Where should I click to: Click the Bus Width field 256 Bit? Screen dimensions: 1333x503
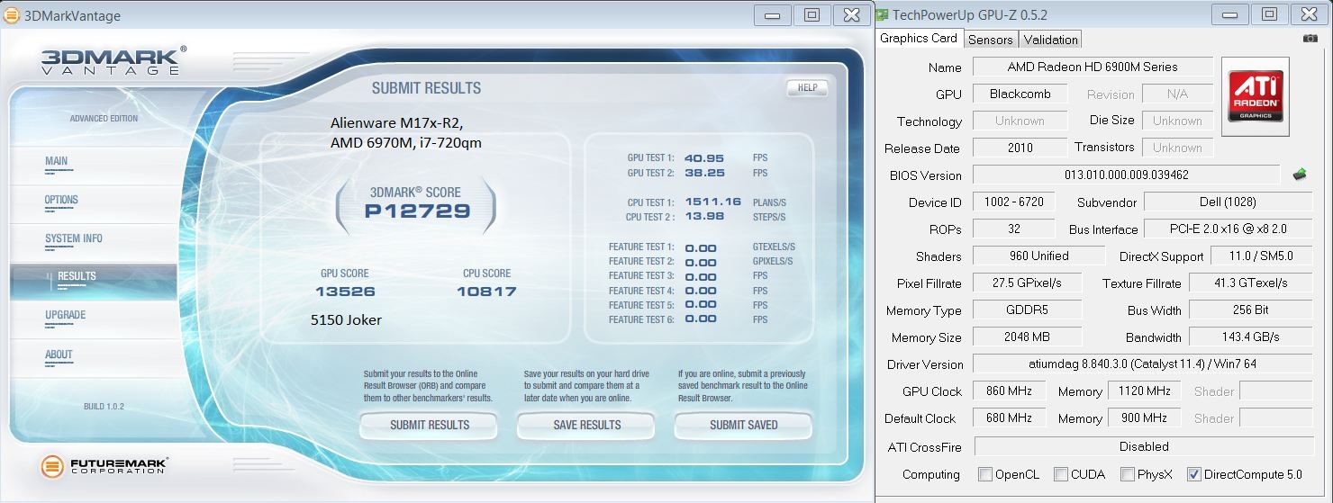[x=1250, y=310]
